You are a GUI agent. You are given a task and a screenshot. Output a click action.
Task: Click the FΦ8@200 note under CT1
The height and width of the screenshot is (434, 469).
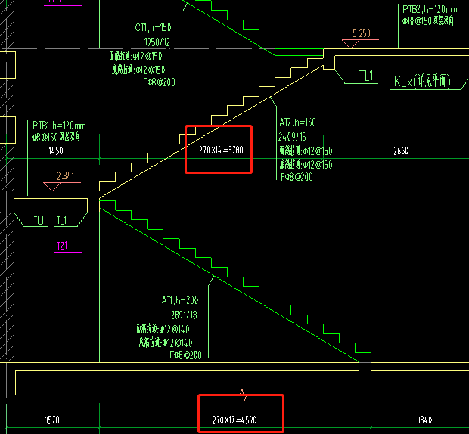tap(159, 82)
